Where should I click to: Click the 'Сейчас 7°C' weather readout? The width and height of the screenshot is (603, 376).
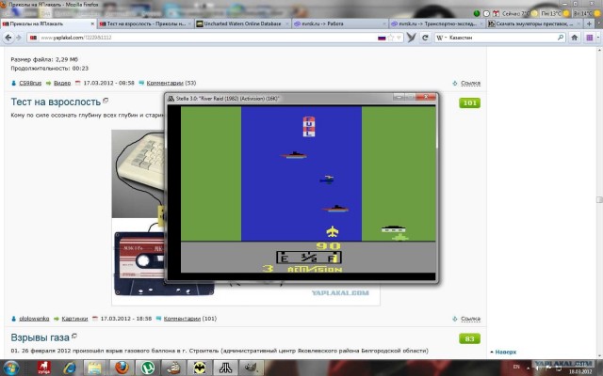point(516,13)
